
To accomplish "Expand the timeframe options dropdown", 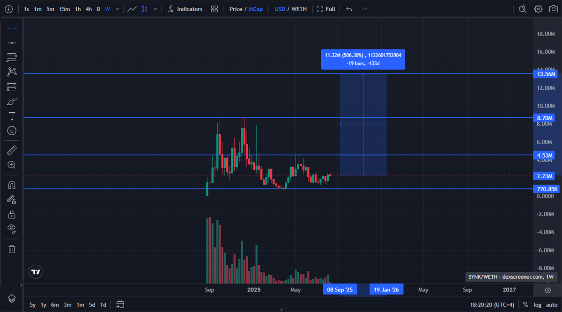I will tap(117, 8).
